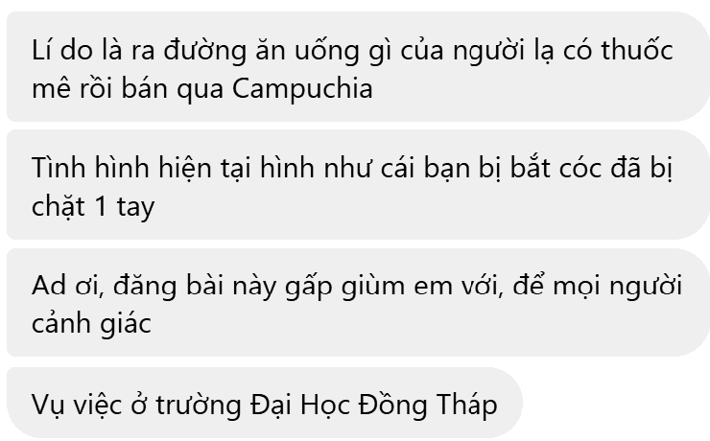The image size is (710, 441).
Task: Click the words "cảnh giác" in third message
Action: (91, 324)
